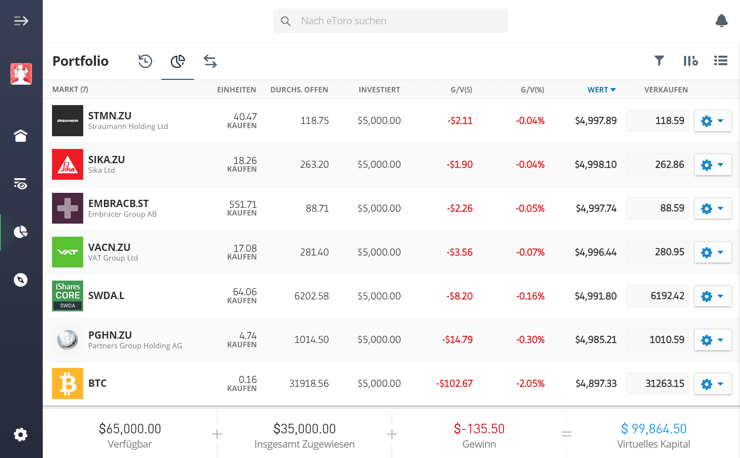Sort by the WERT column header

click(602, 90)
